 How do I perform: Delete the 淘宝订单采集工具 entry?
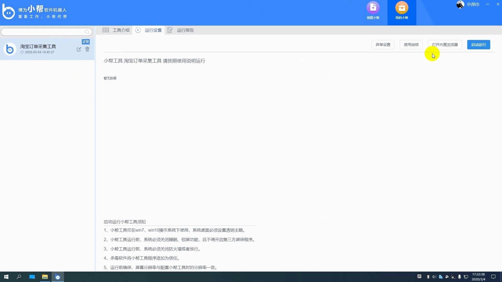[x=87, y=49]
